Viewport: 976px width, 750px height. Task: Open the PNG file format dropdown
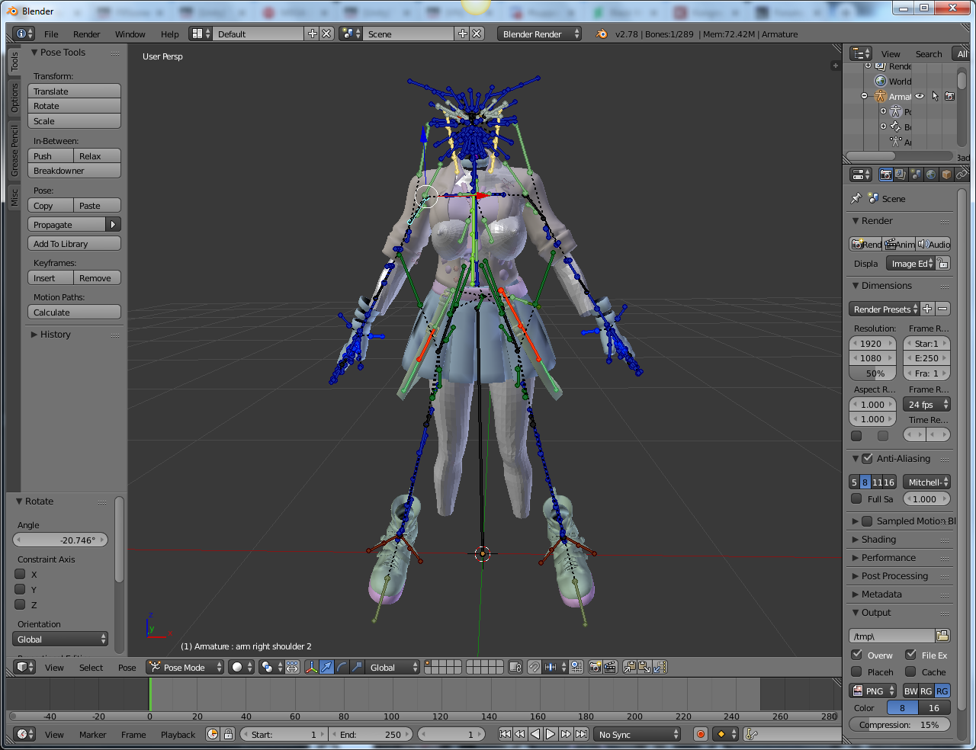pyautogui.click(x=873, y=691)
